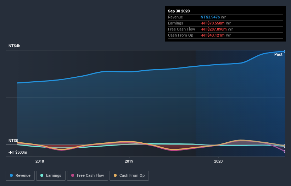Click the NT$4b y-axis label
291x186 pixels.
[14, 46]
